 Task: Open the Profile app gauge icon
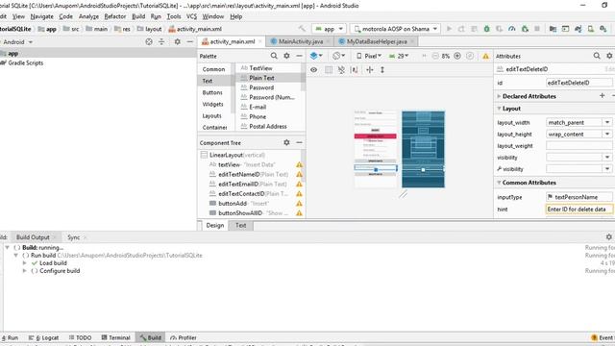click(x=512, y=29)
